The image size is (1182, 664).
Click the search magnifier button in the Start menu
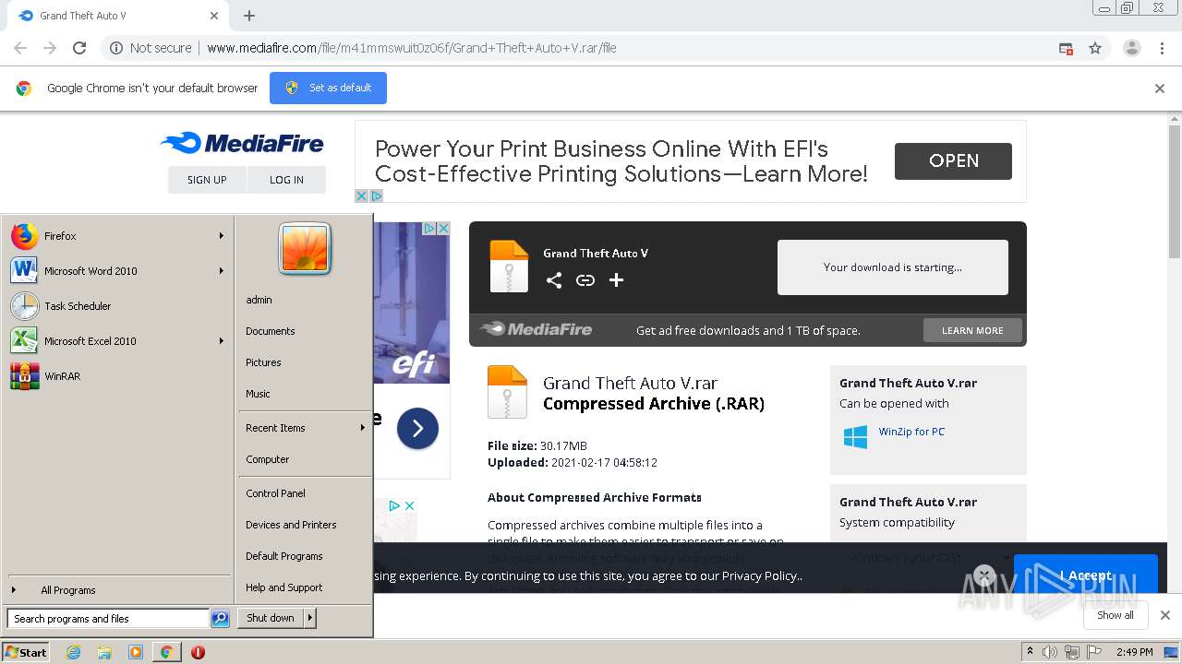coord(220,619)
